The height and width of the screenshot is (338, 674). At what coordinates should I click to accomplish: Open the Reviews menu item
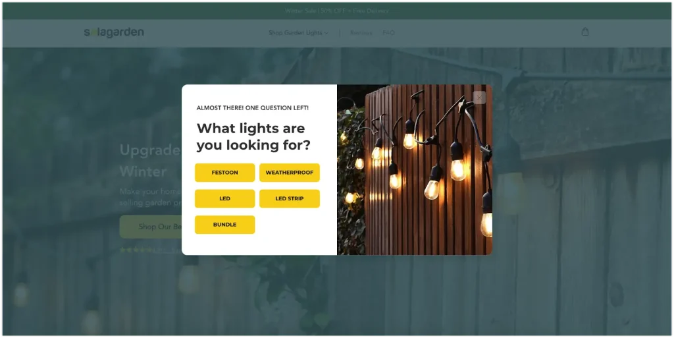click(361, 33)
